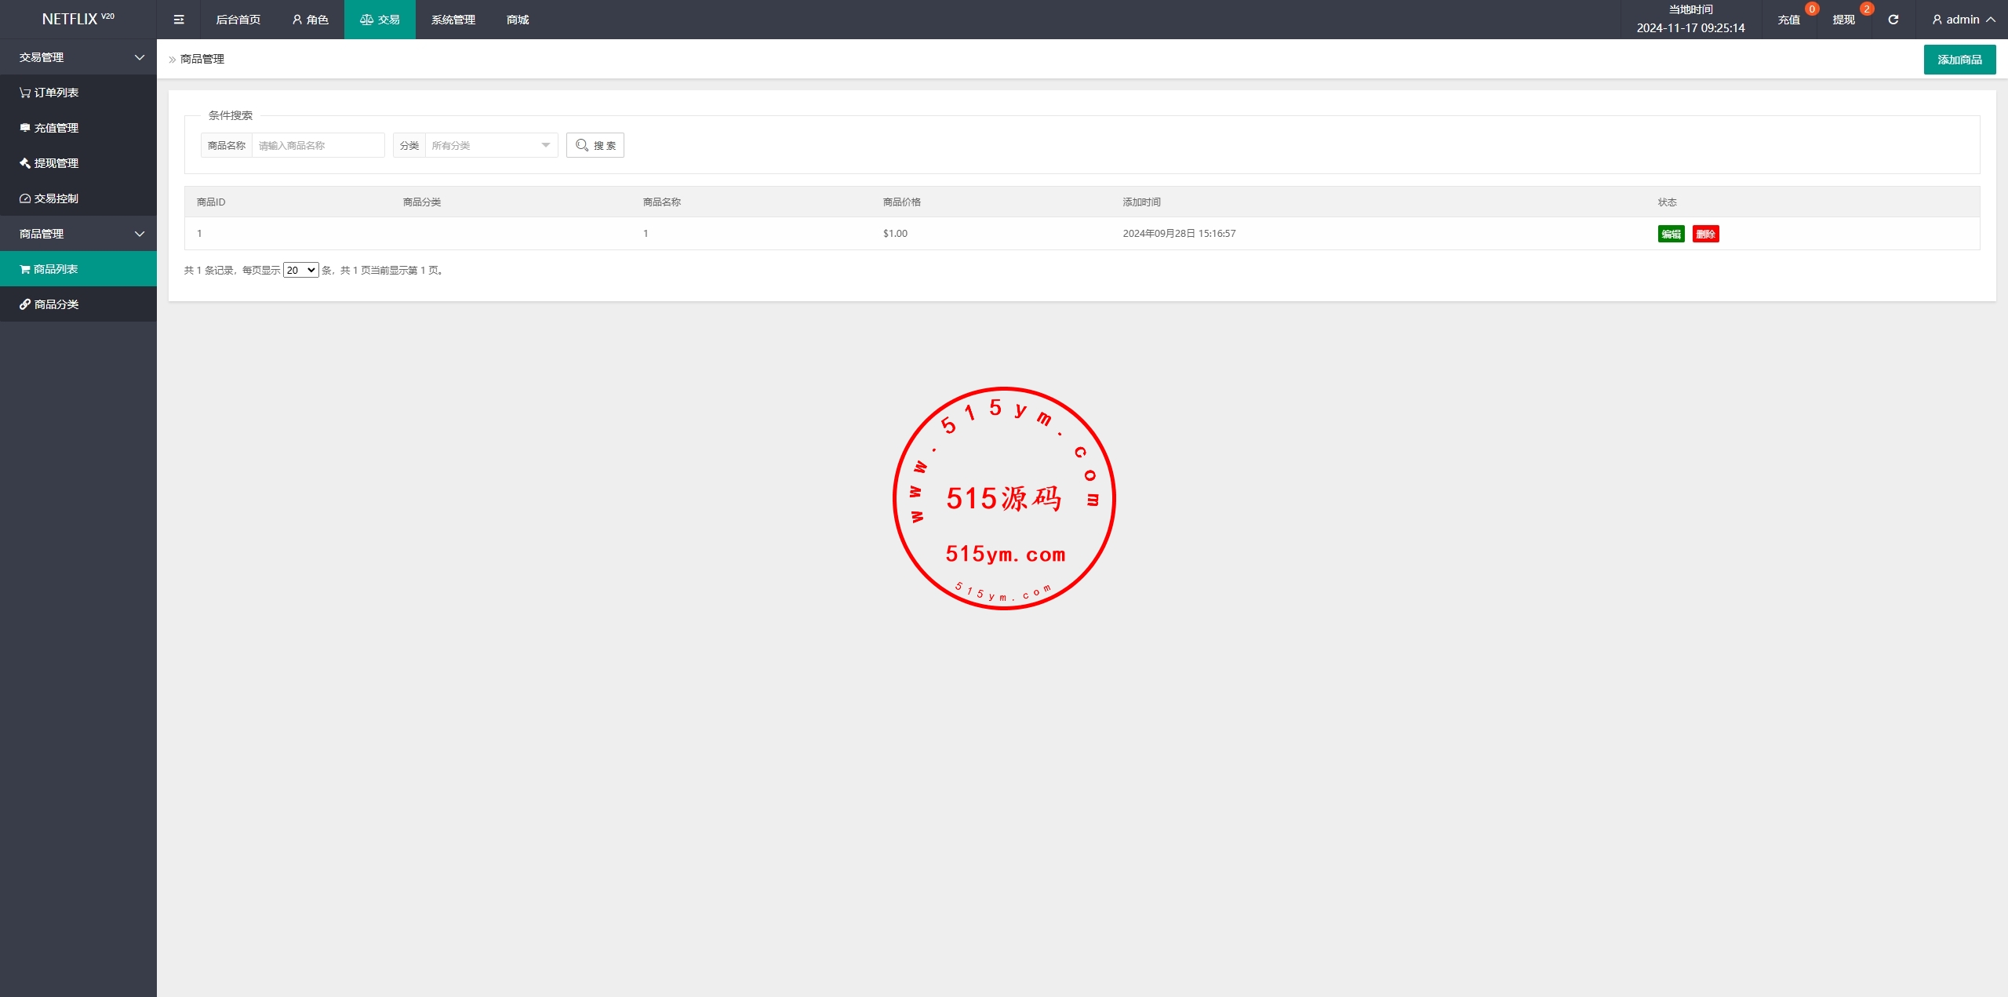Screen dimensions: 2008x997
Task: Click the 提现 notification with badge 2
Action: pyautogui.click(x=1844, y=20)
